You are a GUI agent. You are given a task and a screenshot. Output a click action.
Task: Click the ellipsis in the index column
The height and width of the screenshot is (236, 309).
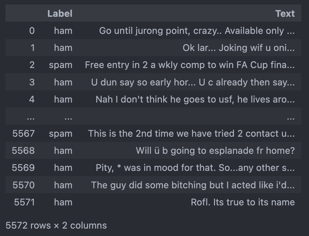pos(31,118)
